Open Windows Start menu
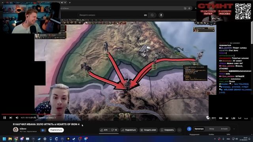Image resolution: width=253 pixels, height=142 pixels. coord(4,139)
